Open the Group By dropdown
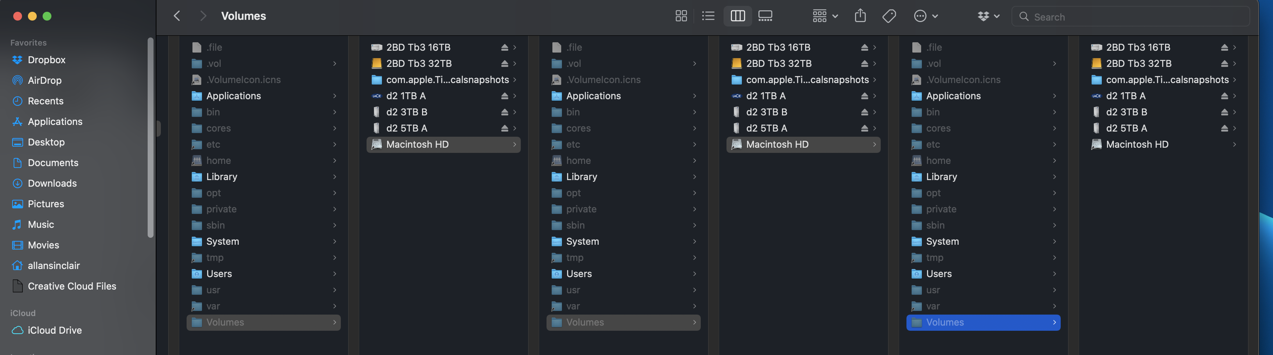Screen dimensions: 1273x355 pyautogui.click(x=825, y=16)
